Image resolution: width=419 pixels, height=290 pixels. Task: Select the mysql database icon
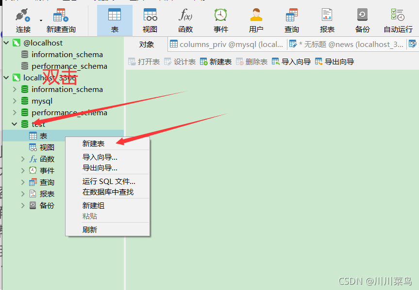(25, 101)
